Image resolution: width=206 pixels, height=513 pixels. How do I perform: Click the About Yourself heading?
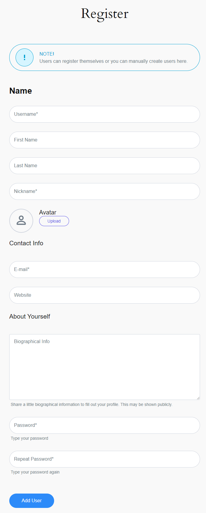click(x=30, y=316)
